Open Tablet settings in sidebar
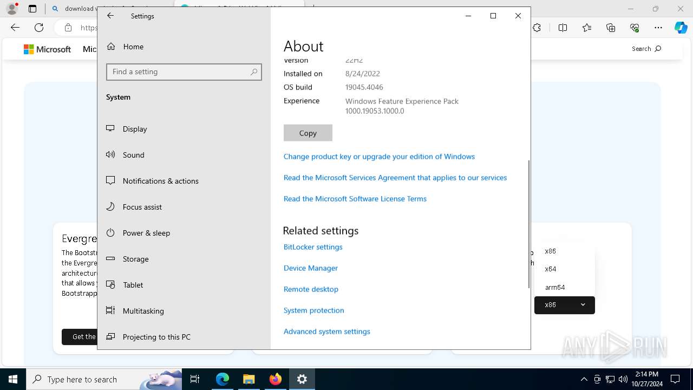 [x=184, y=285]
